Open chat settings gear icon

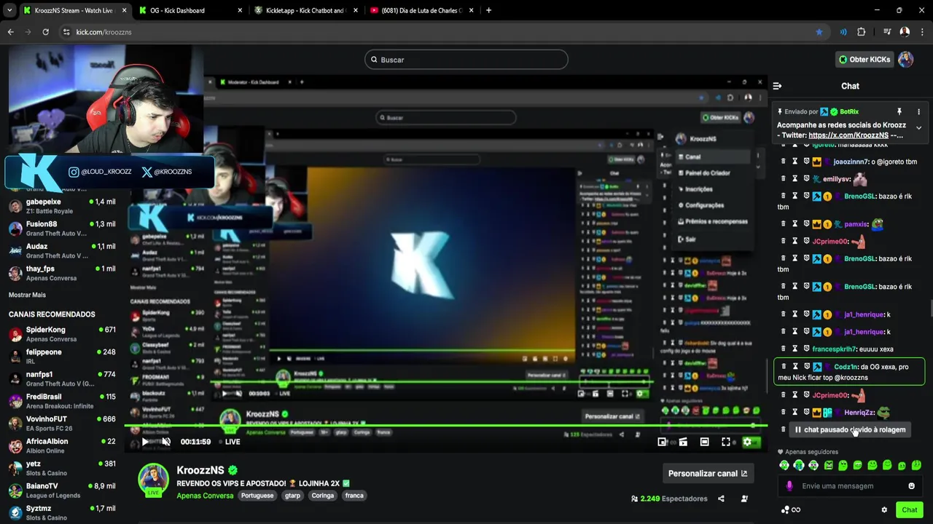tap(884, 510)
